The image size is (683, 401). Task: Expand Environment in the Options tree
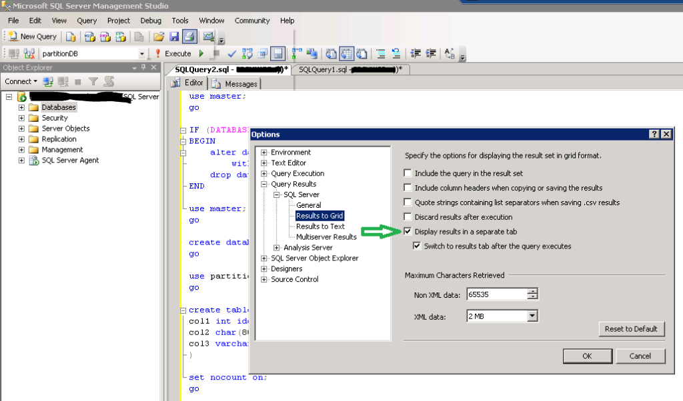point(264,153)
